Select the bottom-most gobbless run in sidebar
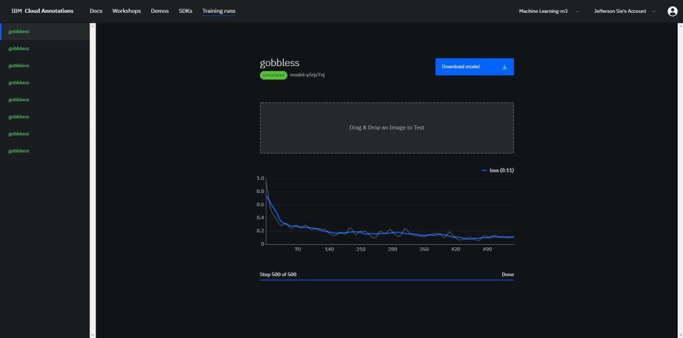683x338 pixels. [x=45, y=151]
